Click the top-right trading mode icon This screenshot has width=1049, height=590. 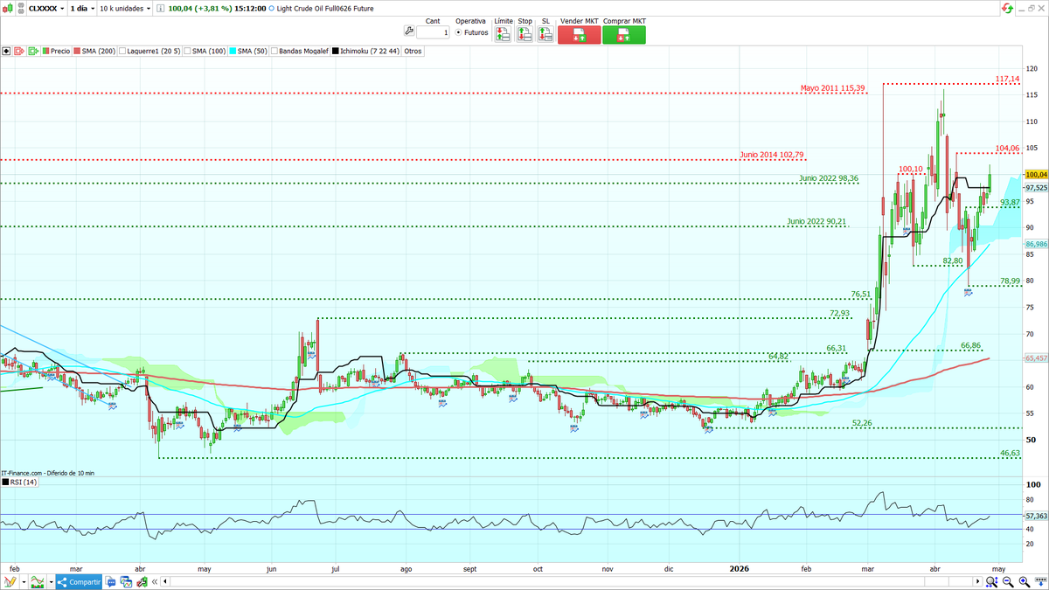1008,8
